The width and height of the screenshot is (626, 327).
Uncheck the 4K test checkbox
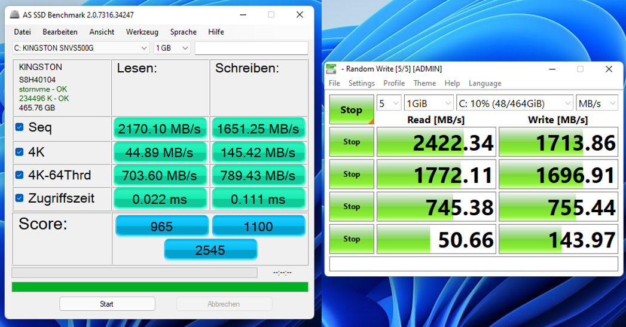[19, 152]
